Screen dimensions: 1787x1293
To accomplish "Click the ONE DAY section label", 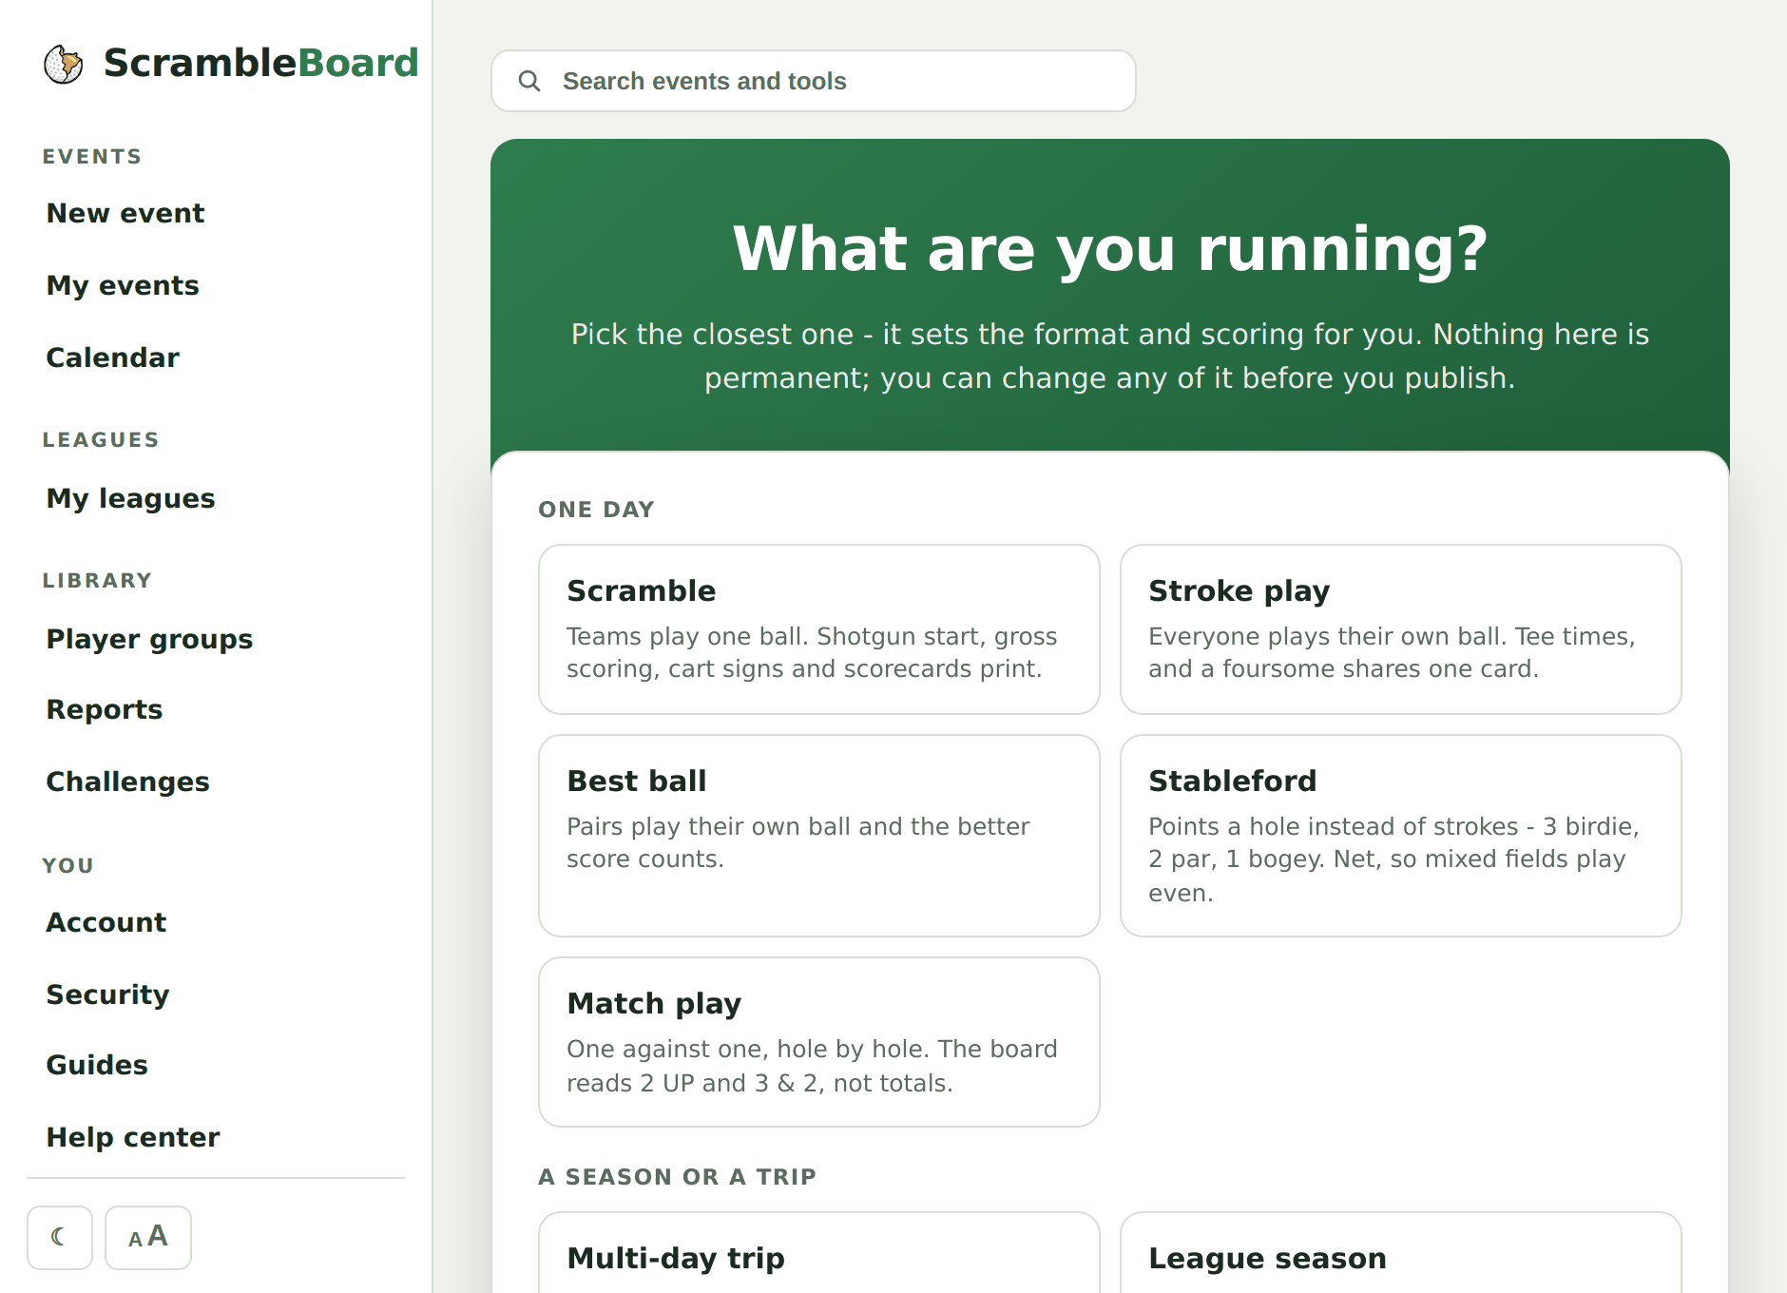I will point(596,510).
